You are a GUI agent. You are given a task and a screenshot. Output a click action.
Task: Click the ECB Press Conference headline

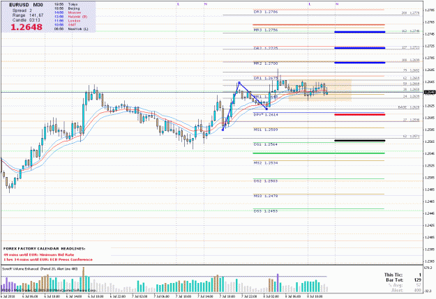click(48, 259)
